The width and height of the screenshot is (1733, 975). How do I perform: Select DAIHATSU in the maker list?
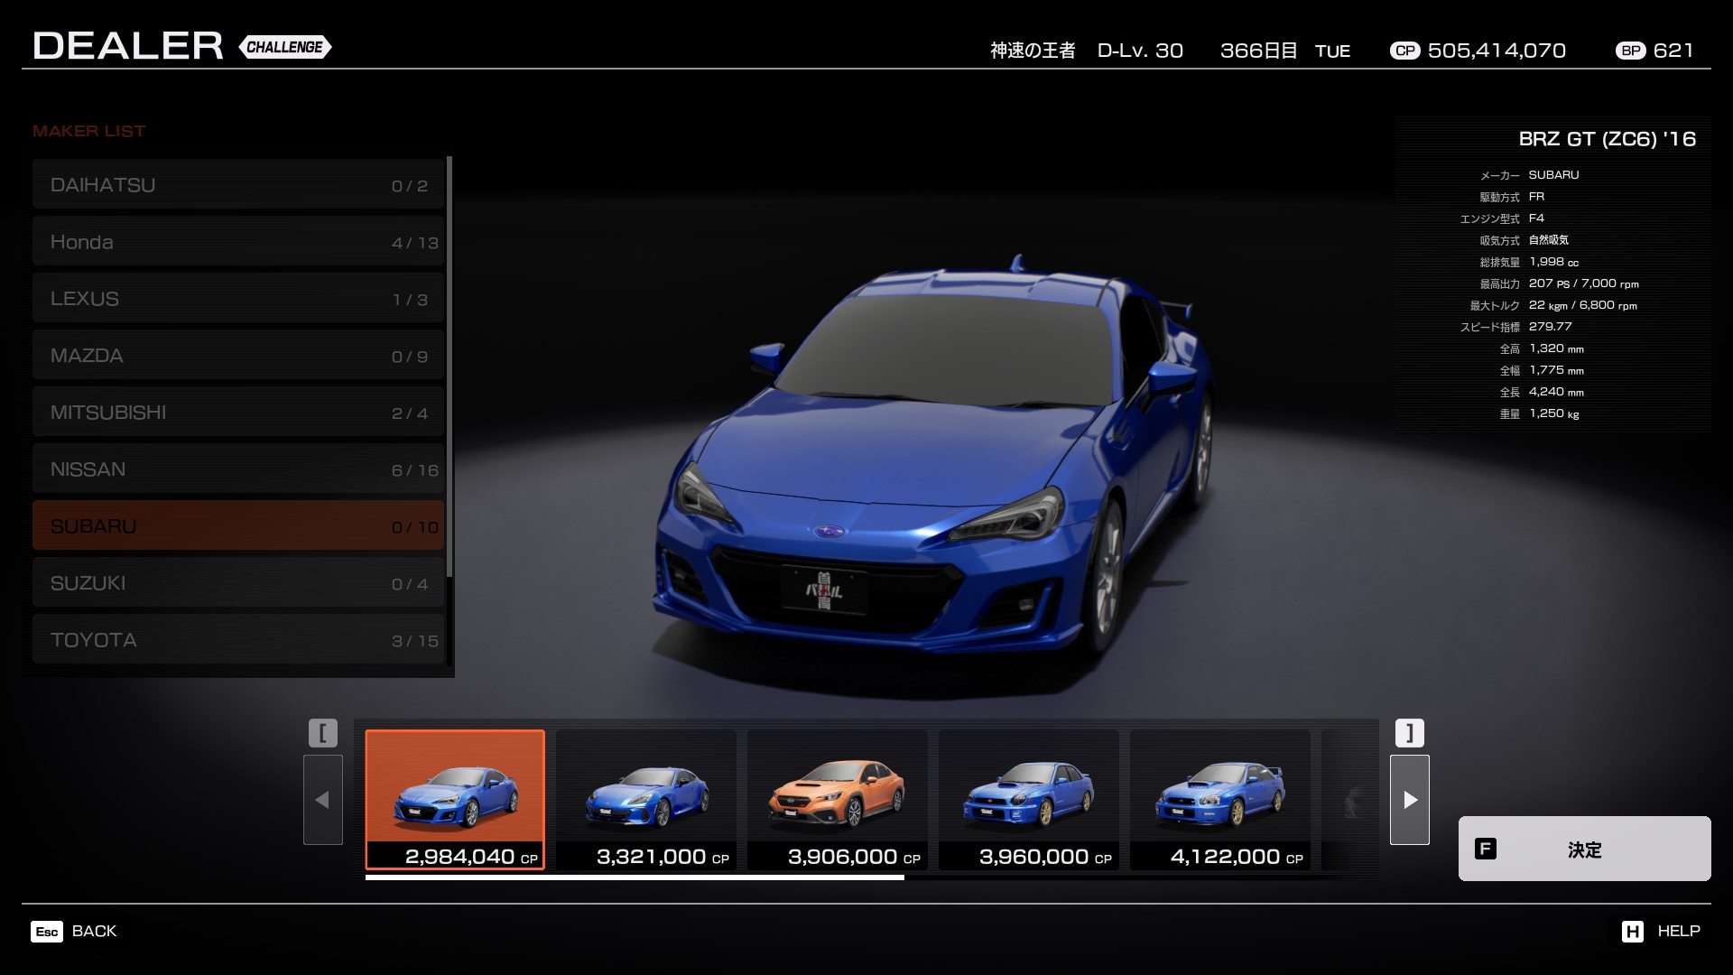pyautogui.click(x=238, y=185)
